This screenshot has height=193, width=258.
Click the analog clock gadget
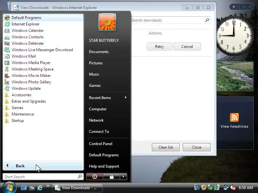click(x=233, y=35)
